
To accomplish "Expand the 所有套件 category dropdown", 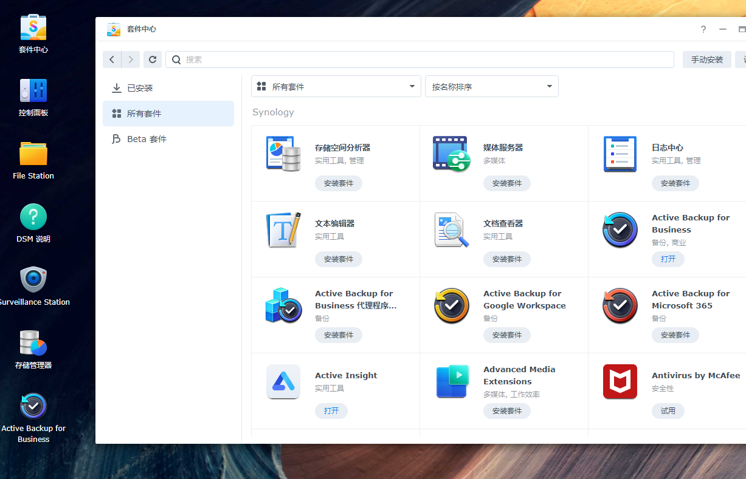I will 336,87.
